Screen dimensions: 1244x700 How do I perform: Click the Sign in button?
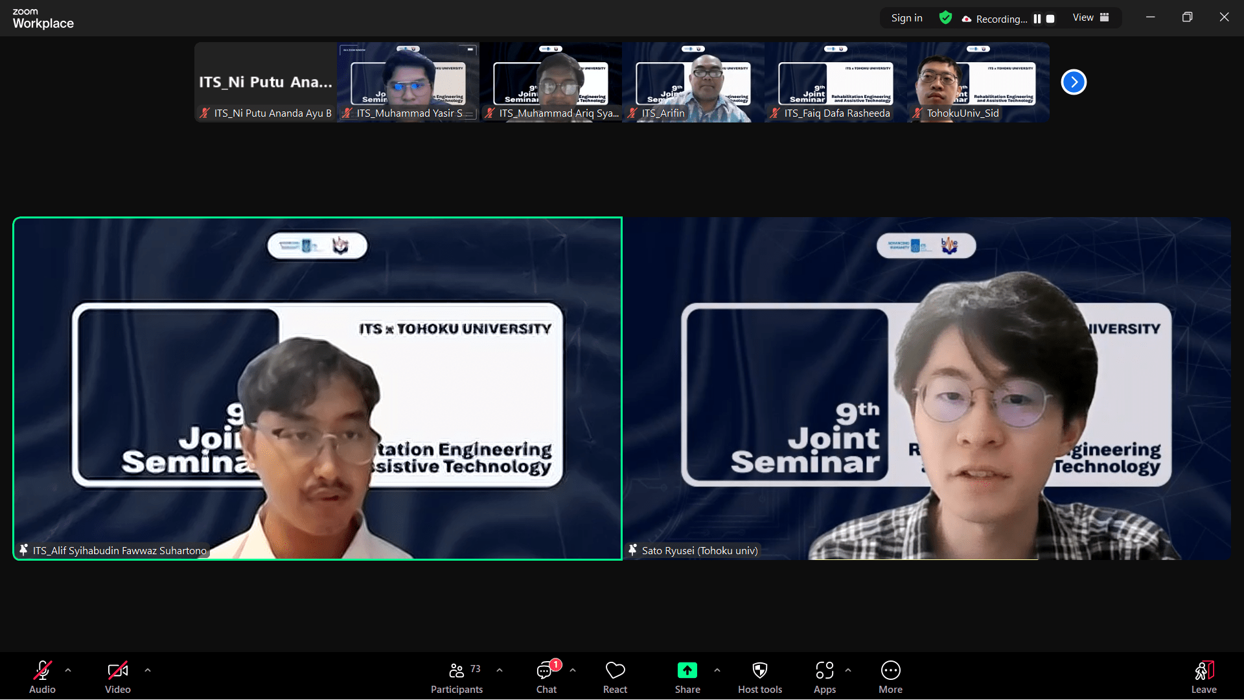tap(906, 17)
